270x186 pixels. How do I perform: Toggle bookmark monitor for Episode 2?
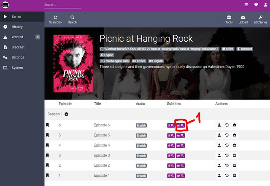47,165
